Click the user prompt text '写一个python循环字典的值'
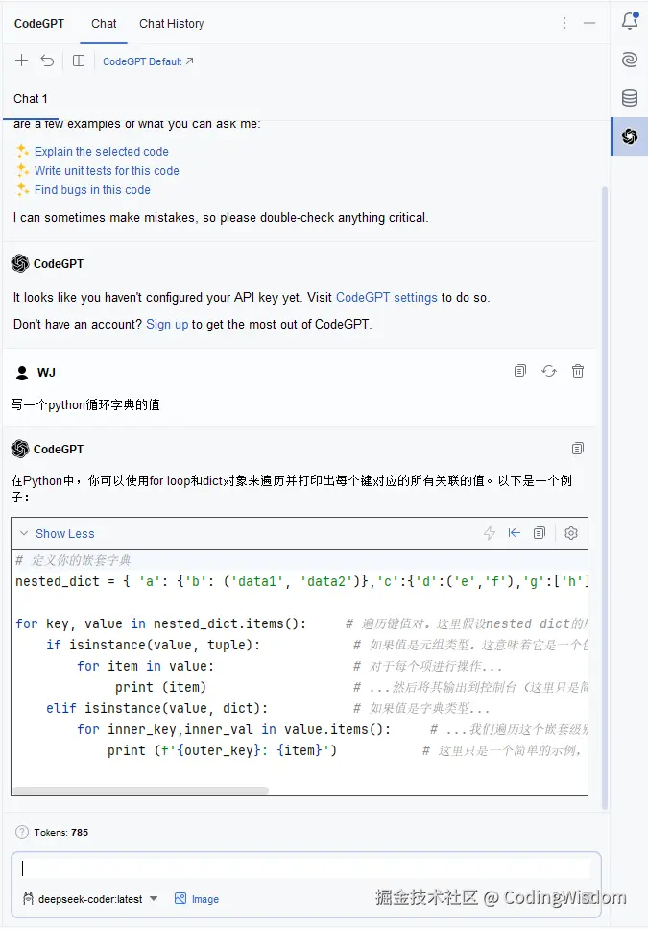This screenshot has width=648, height=929. tap(85, 404)
